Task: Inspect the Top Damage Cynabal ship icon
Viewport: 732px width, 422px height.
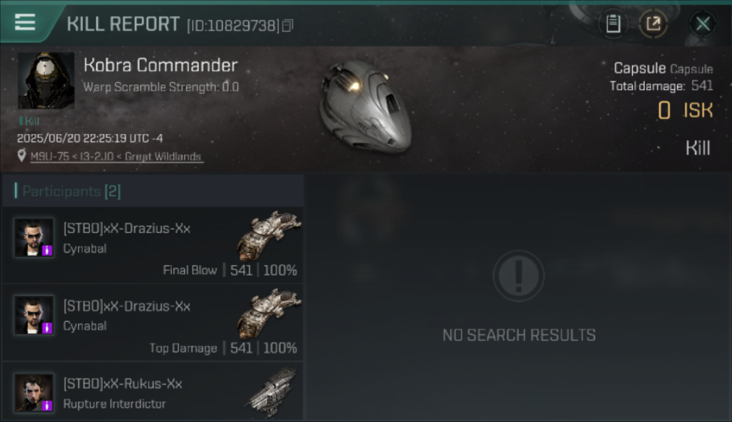Action: pyautogui.click(x=269, y=313)
